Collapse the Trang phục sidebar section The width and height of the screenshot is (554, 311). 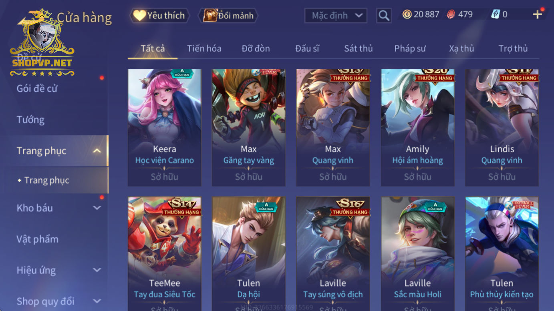coord(97,151)
